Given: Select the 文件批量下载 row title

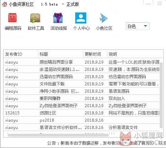Looking at the screenshot, I should [52, 84].
